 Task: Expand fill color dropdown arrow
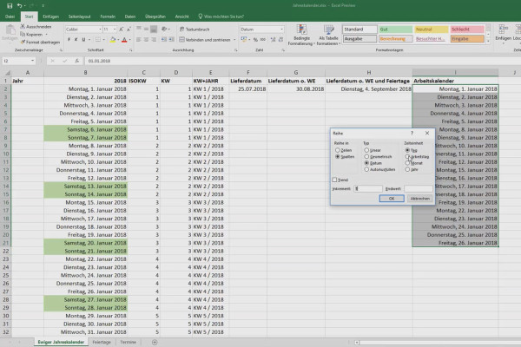[118, 40]
